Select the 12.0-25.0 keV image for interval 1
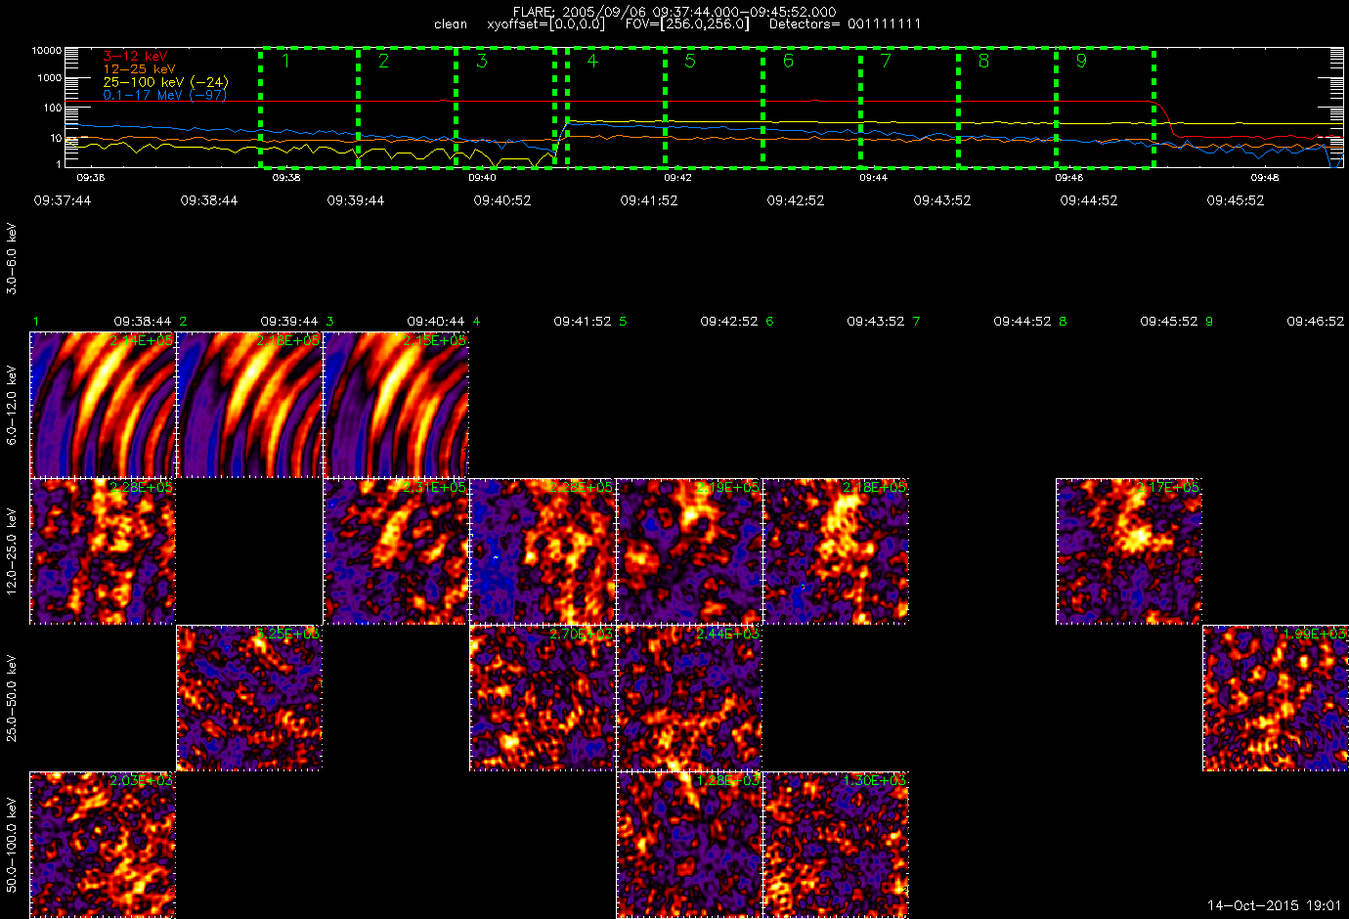The image size is (1349, 919). click(103, 551)
